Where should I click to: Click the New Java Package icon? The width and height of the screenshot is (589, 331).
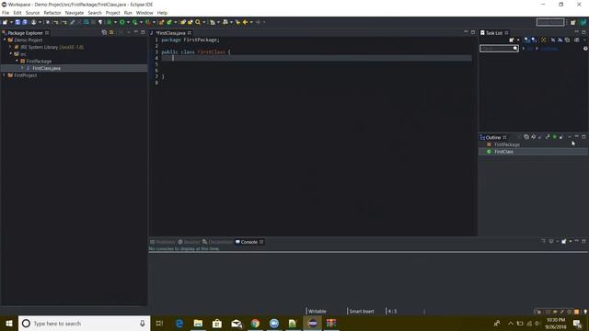[161, 22]
